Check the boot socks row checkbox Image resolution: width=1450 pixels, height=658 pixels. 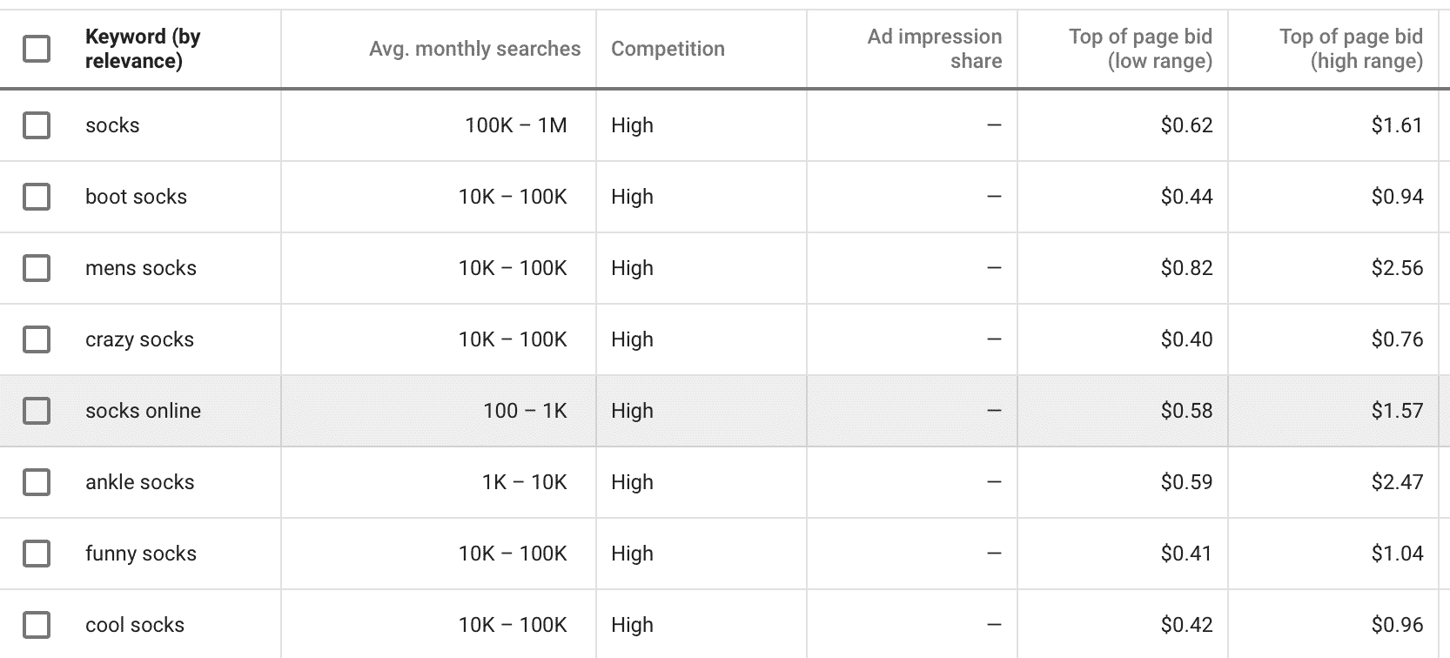(37, 197)
